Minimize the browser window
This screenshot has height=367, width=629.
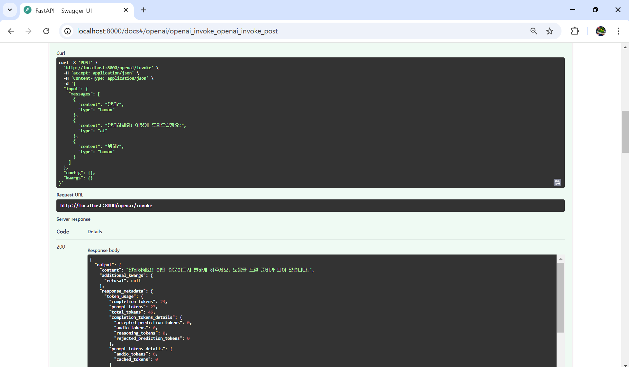573,10
